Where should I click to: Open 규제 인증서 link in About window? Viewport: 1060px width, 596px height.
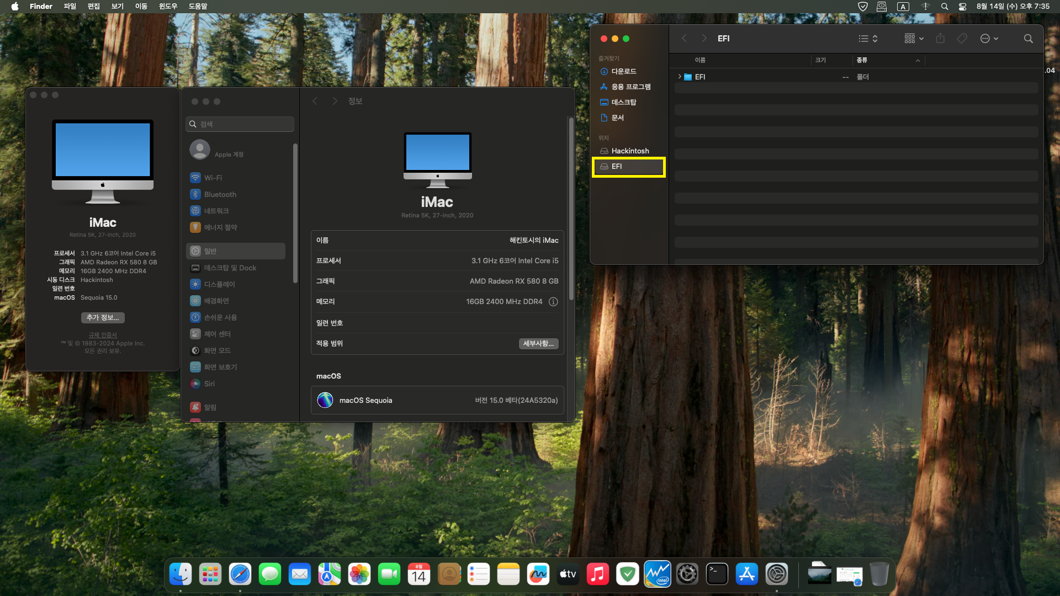[x=103, y=335]
